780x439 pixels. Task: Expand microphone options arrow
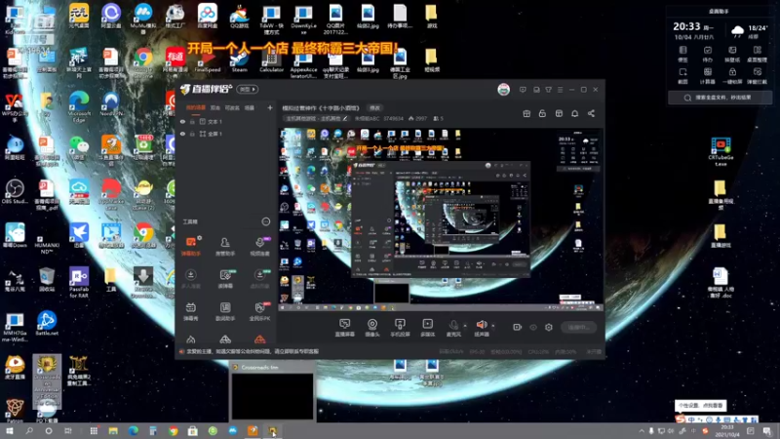(465, 326)
